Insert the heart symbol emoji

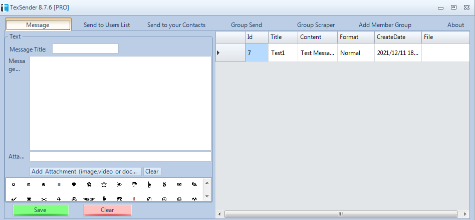point(74,184)
